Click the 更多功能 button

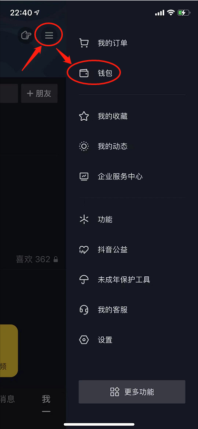(x=132, y=392)
